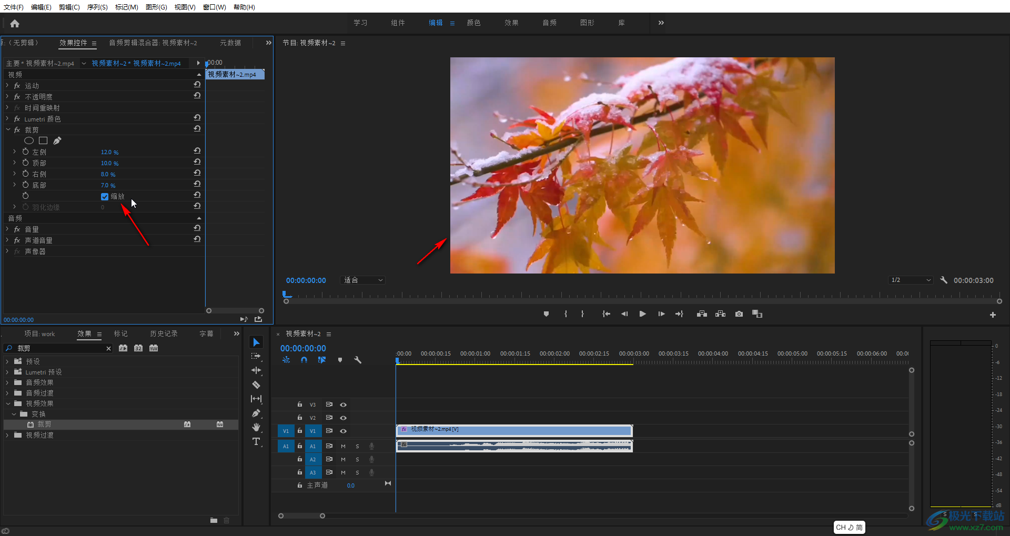1010x536 pixels.
Task: Select the Track Select Forward tool
Action: pos(256,356)
